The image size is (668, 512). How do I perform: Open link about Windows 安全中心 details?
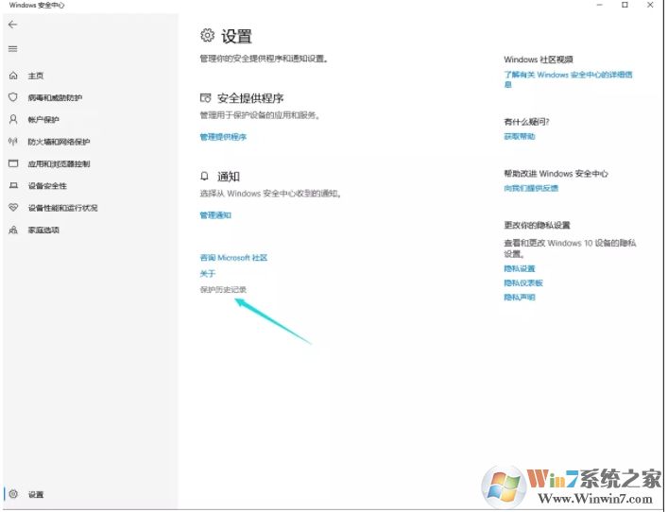point(568,79)
